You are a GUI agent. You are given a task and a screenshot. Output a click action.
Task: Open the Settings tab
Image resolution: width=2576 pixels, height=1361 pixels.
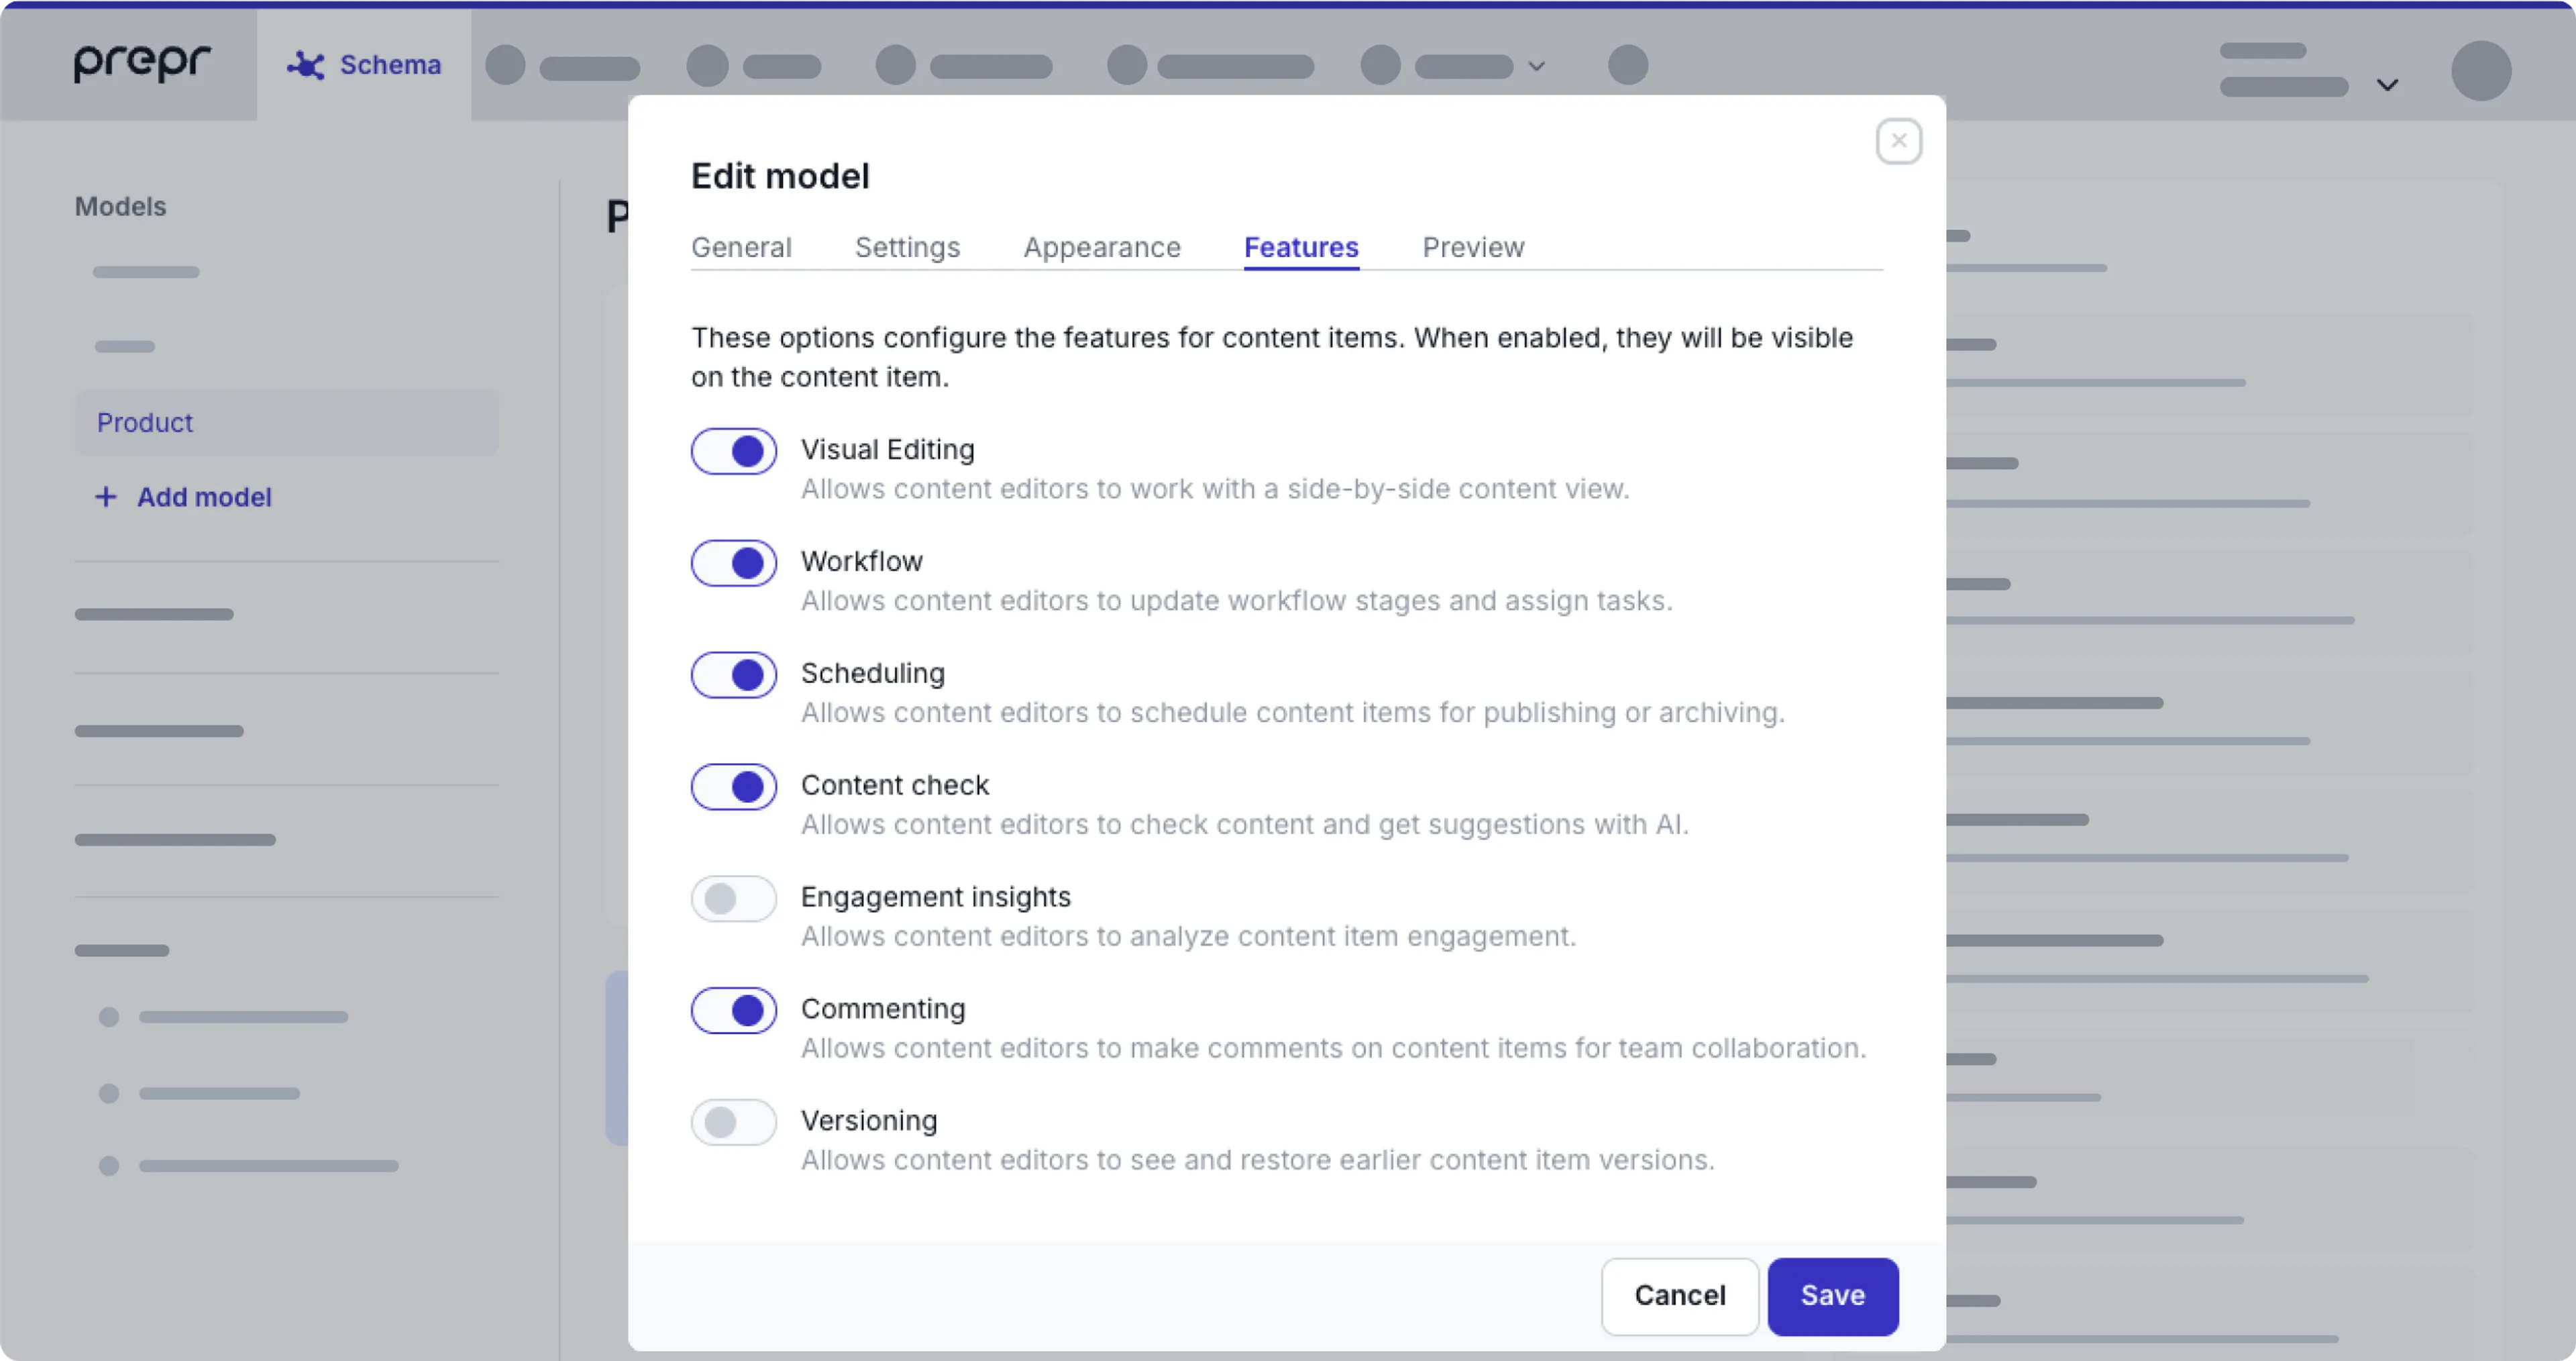tap(907, 247)
